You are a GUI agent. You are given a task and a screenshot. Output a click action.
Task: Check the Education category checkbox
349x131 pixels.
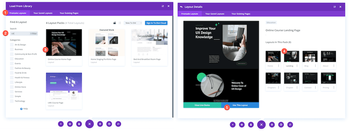click(x=12, y=59)
